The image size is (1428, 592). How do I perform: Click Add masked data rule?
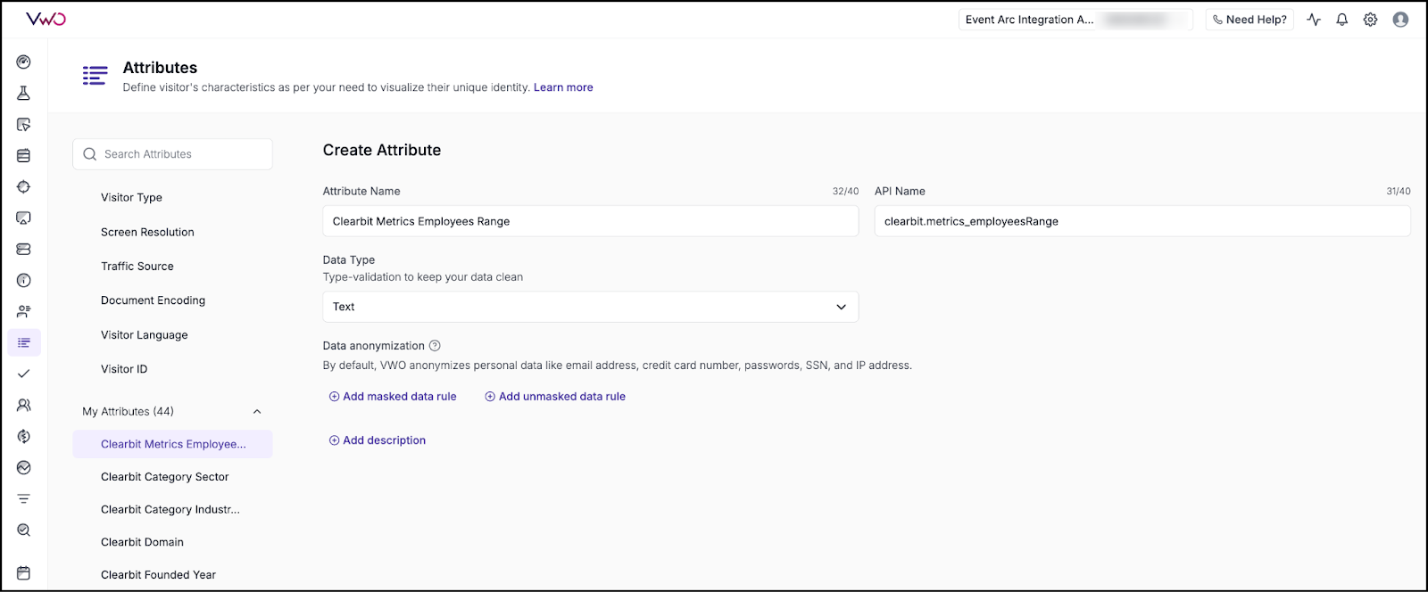point(393,397)
